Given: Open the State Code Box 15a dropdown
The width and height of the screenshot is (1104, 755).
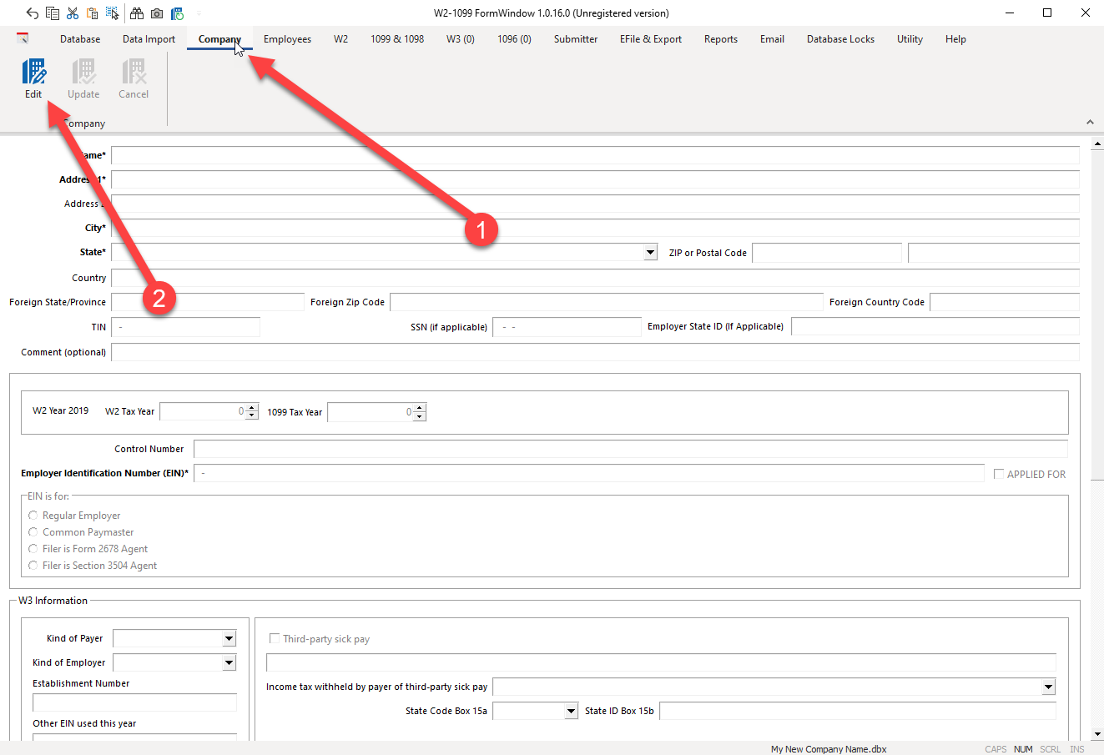Looking at the screenshot, I should point(571,711).
